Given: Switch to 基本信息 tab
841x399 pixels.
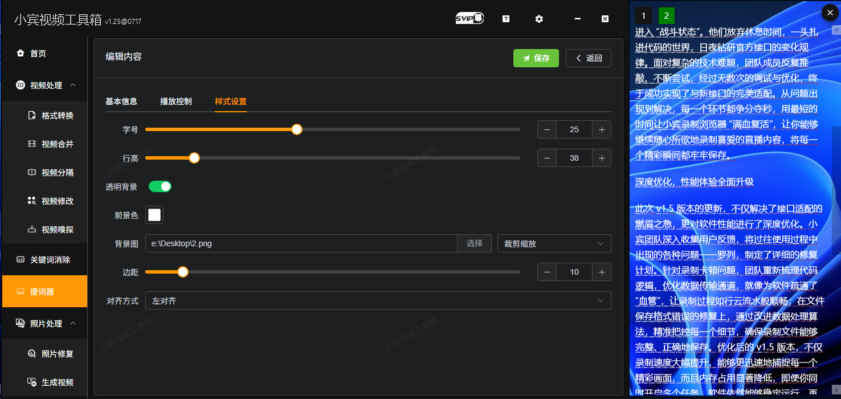Looking at the screenshot, I should pyautogui.click(x=121, y=101).
